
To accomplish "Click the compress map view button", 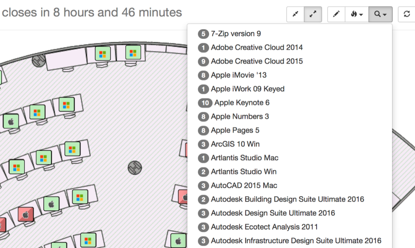I will [x=295, y=14].
